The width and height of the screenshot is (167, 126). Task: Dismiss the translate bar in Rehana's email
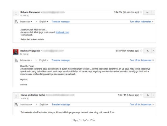(x=153, y=21)
